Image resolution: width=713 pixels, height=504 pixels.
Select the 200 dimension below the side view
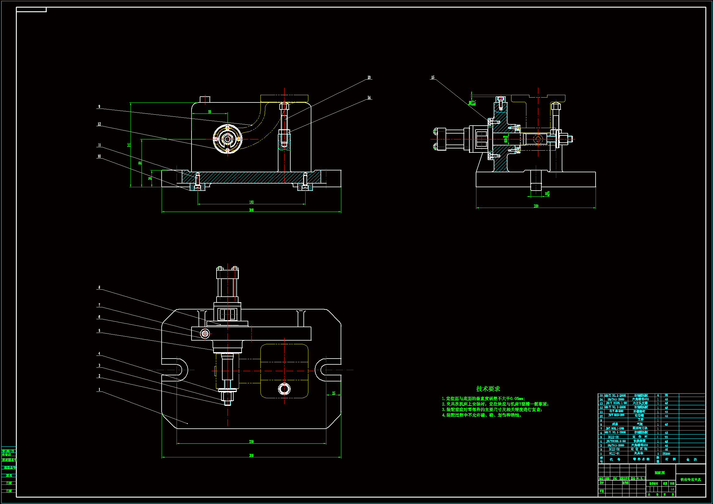coord(536,206)
